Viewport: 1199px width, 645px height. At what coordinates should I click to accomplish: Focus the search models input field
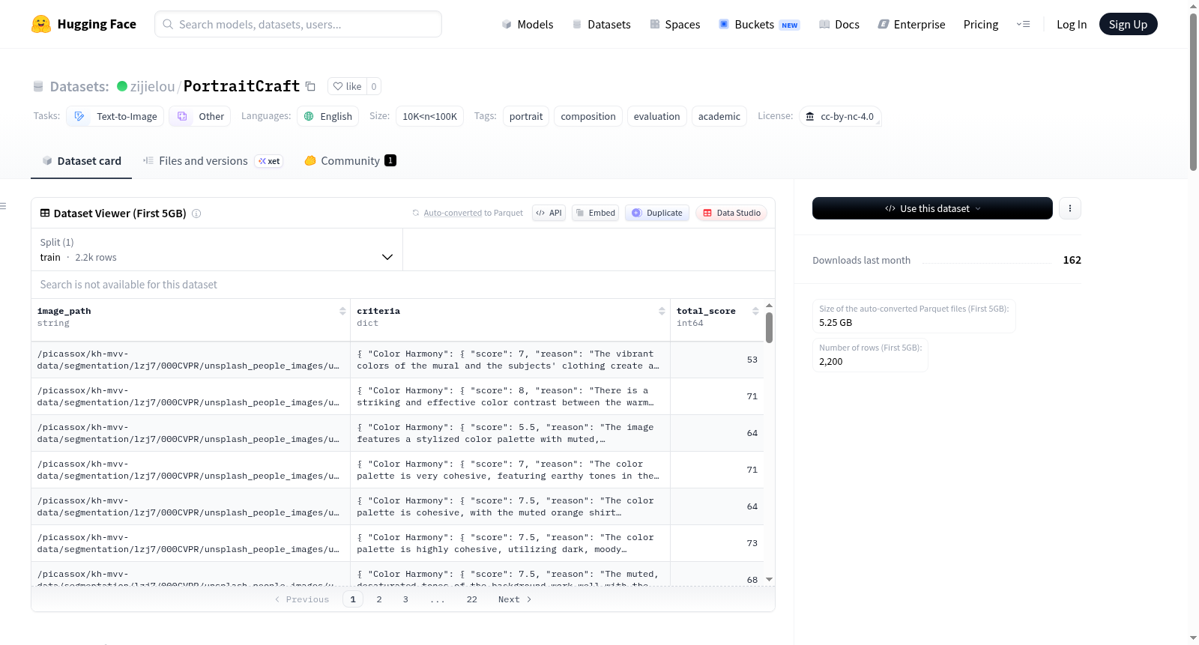pyautogui.click(x=298, y=24)
